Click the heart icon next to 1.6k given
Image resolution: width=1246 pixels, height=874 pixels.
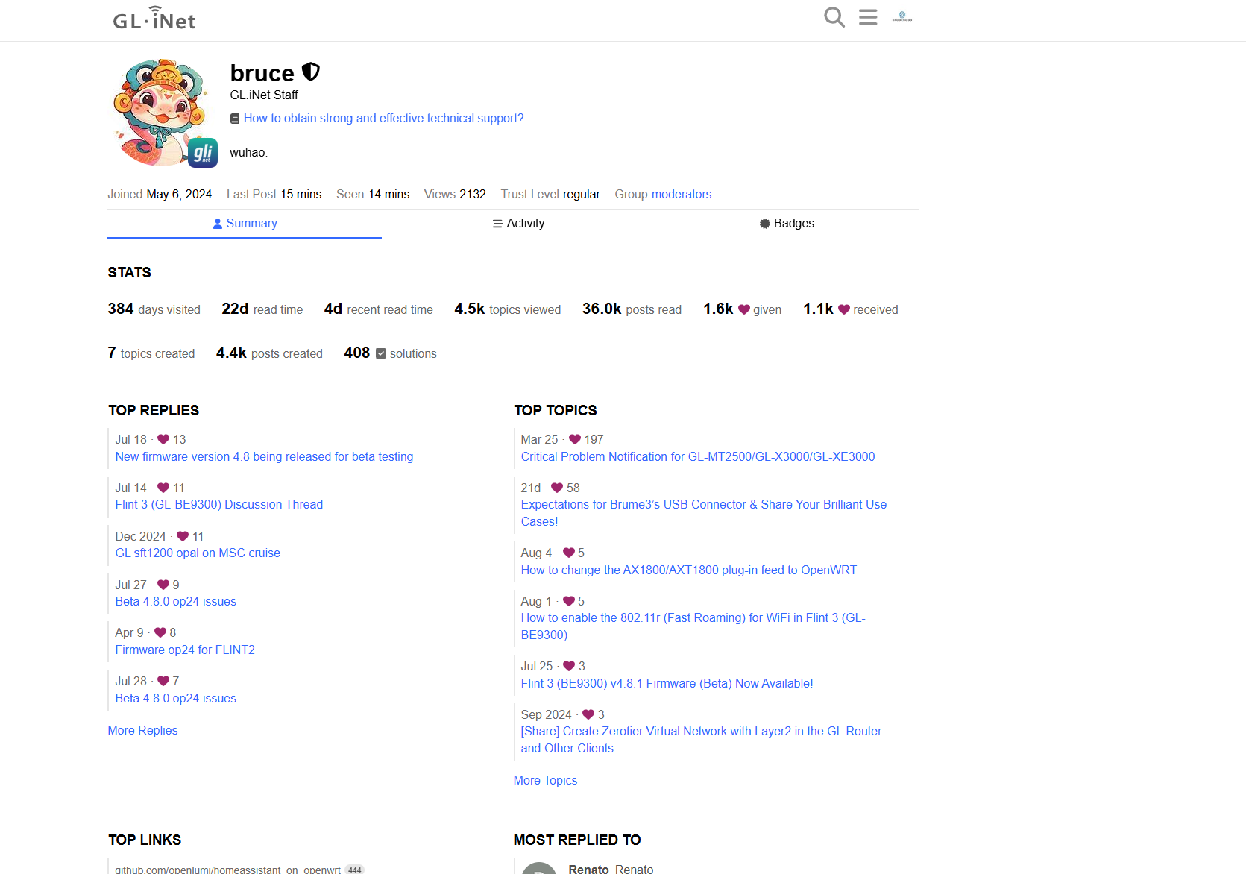click(x=743, y=309)
